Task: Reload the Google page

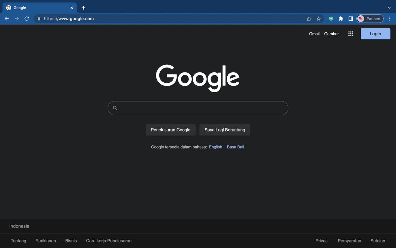Action: point(27,19)
